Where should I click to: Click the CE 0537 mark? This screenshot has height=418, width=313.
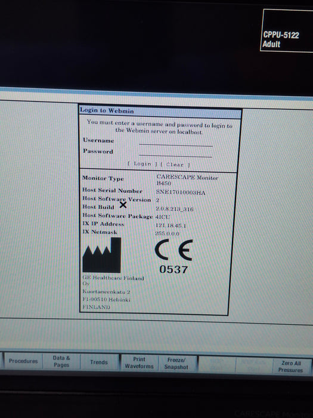click(174, 256)
